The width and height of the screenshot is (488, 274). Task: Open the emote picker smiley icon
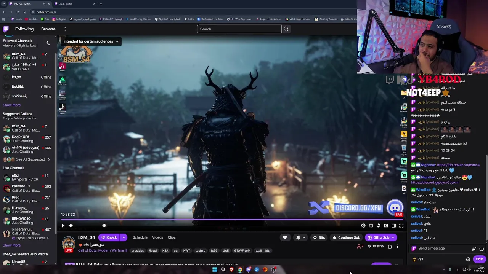click(482, 249)
